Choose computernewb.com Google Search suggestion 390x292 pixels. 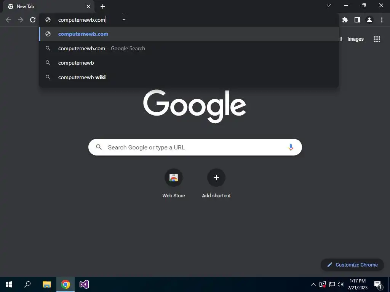189,48
